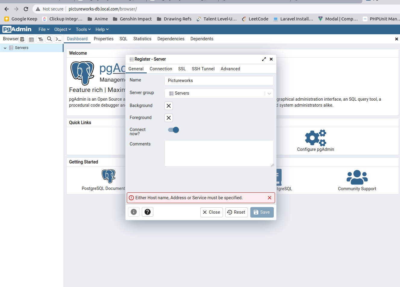Open the Object menu

click(63, 29)
